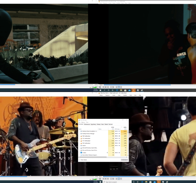Toggle fullscreen in the upper-right VLC window
The width and height of the screenshot is (196, 183).
tap(111, 87)
